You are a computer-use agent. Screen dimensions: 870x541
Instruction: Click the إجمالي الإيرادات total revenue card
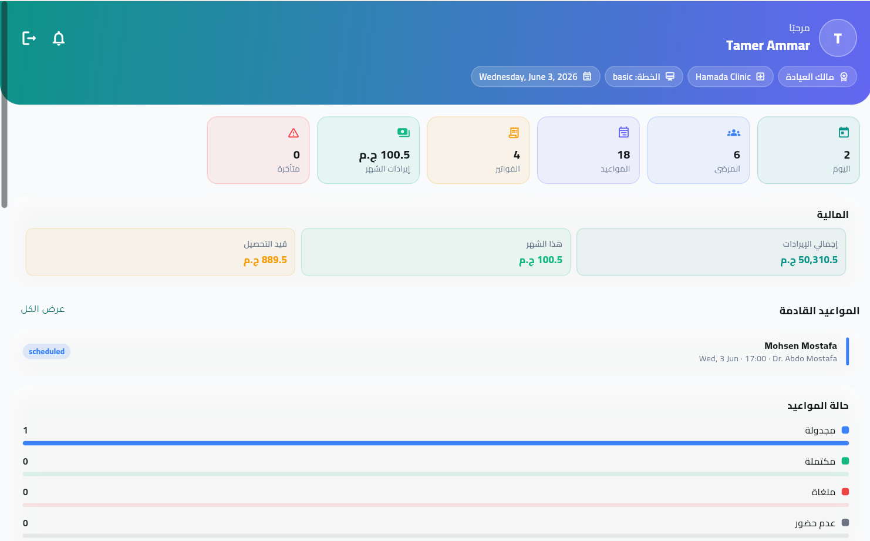(x=711, y=252)
